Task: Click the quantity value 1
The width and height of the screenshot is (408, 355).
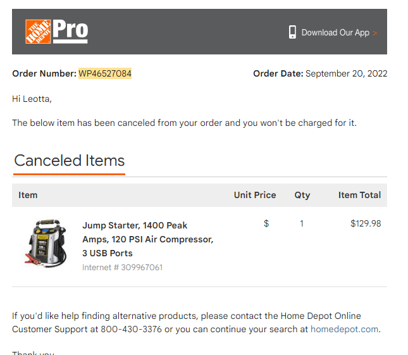Action: (302, 223)
